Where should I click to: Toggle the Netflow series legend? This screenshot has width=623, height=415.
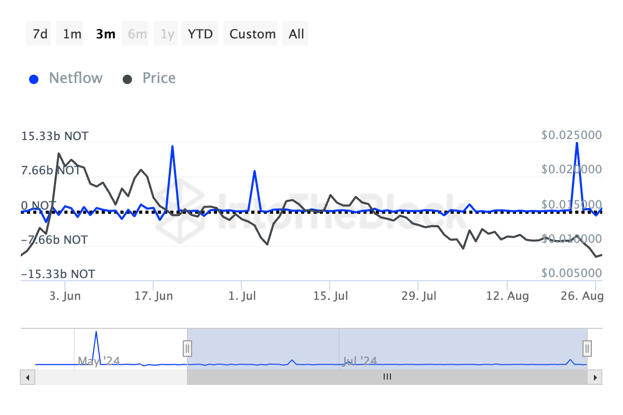click(x=75, y=78)
